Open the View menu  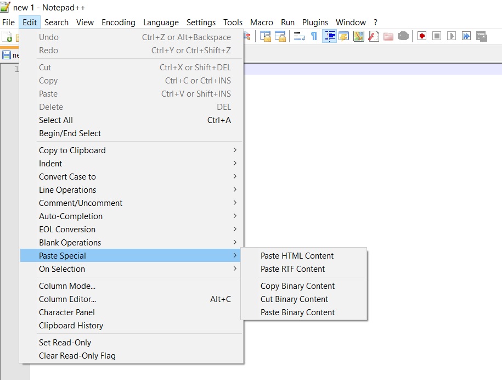tap(85, 23)
